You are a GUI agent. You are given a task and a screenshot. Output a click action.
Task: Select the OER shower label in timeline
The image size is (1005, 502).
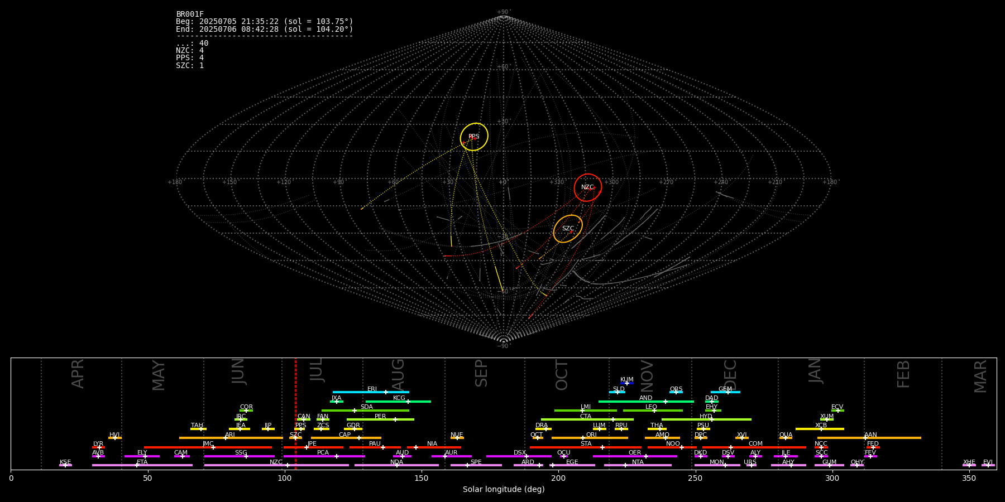pos(635,453)
